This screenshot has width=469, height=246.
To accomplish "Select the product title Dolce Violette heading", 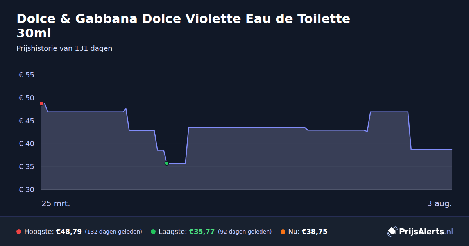I will point(183,26).
